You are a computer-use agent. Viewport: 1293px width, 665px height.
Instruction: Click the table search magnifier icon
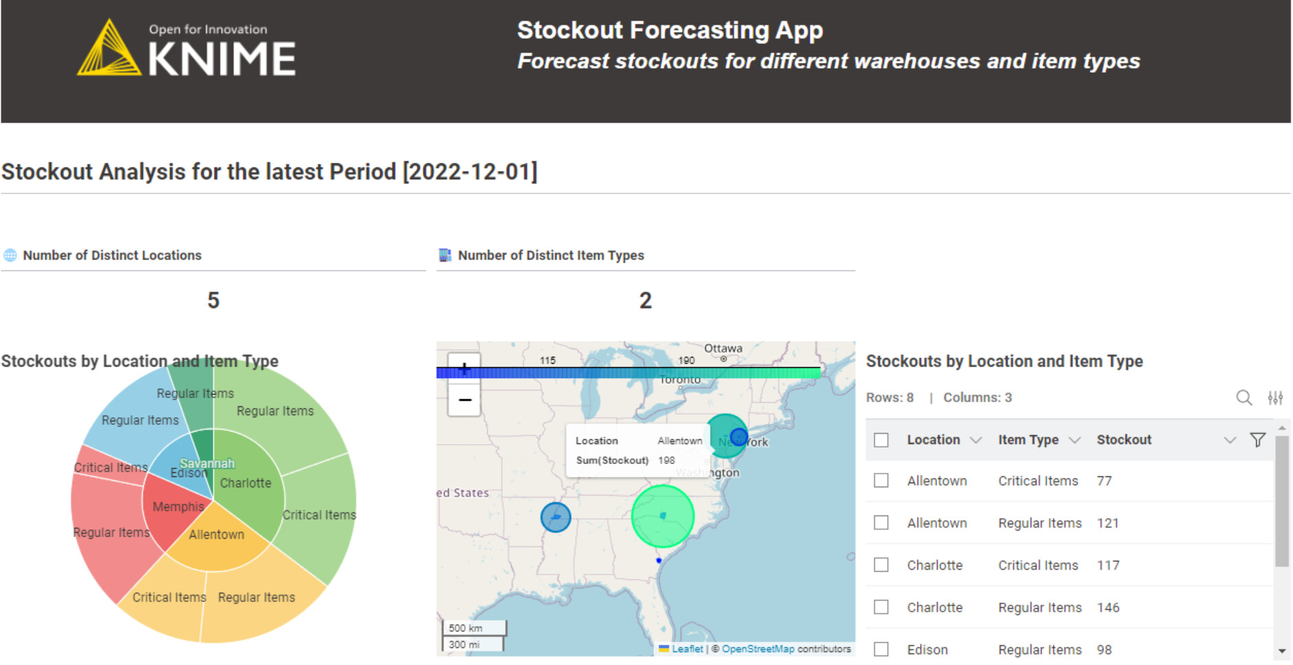coord(1243,397)
